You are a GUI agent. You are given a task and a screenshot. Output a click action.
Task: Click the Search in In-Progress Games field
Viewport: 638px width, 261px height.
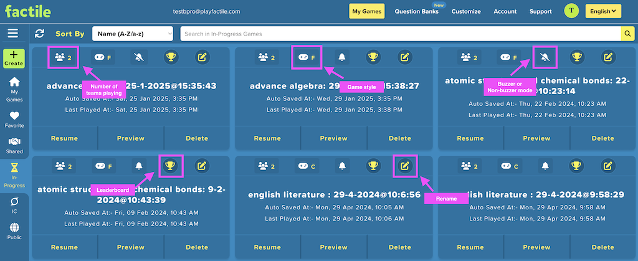(x=401, y=34)
